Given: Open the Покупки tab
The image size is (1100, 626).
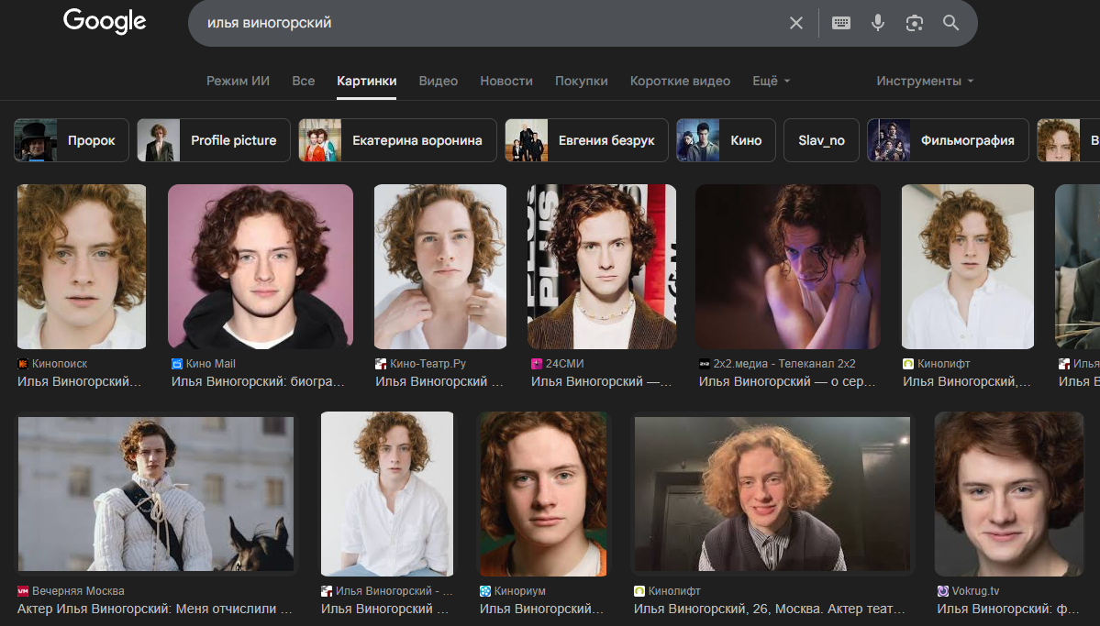Looking at the screenshot, I should [x=581, y=81].
